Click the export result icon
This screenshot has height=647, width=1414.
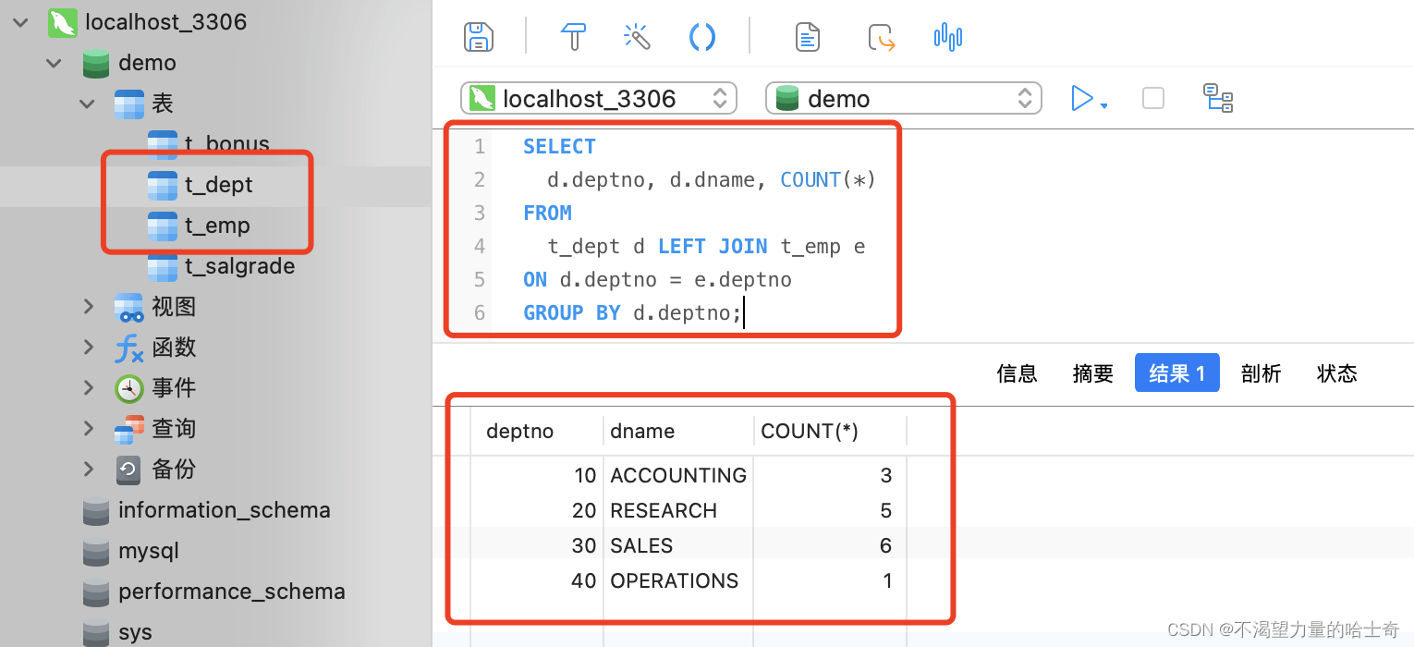pyautogui.click(x=882, y=37)
